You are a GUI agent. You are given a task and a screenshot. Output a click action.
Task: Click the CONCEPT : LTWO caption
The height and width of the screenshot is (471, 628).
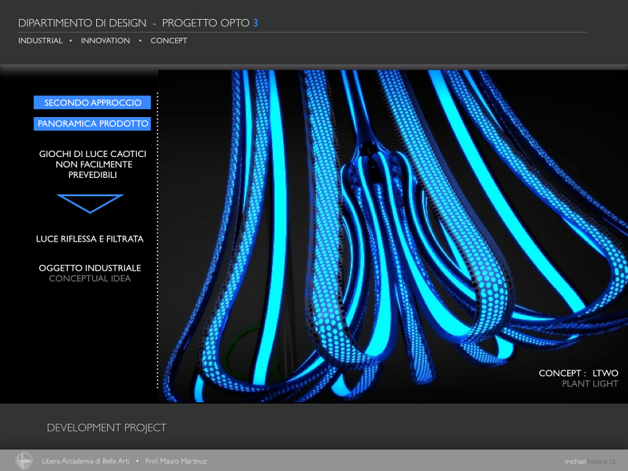click(x=578, y=373)
